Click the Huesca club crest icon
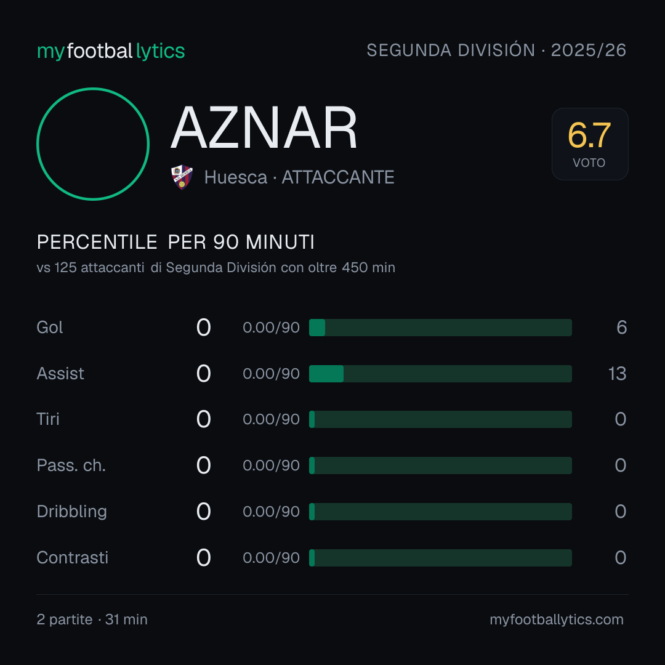 coord(182,177)
